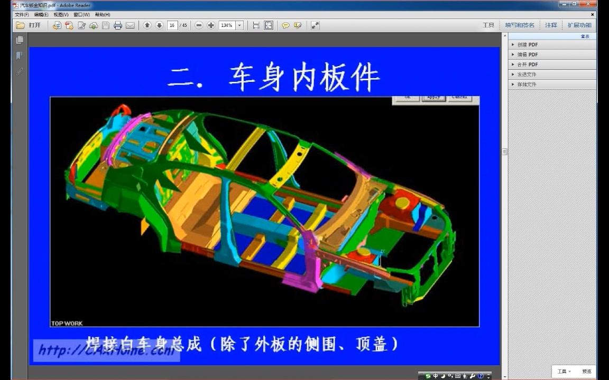Switch Sogou input between Chinese and English

click(436, 377)
